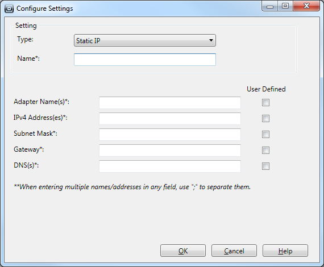The image size is (324, 267).
Task: Toggle User Defined checkbox for Subnet Mask
Action: tap(265, 134)
